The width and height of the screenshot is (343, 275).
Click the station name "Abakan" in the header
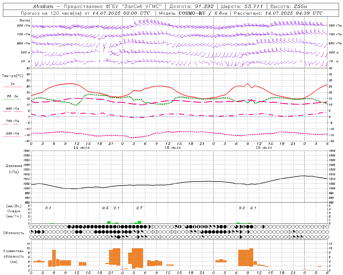43,6
